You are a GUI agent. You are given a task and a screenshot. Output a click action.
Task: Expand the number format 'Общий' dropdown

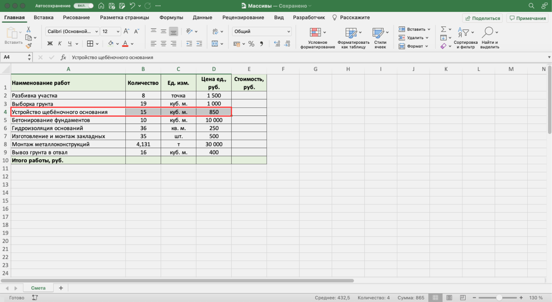289,32
